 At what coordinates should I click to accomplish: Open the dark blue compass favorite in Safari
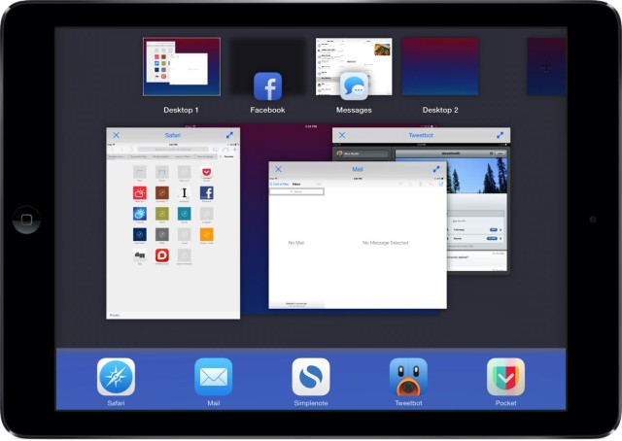pyautogui.click(x=140, y=234)
